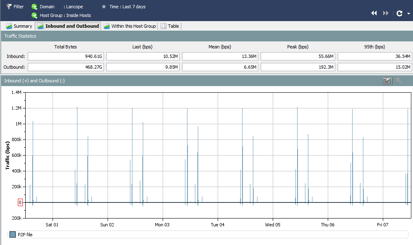Viewport: 413px width, 245px height.
Task: Switch to the Summary tab
Action: pyautogui.click(x=19, y=26)
